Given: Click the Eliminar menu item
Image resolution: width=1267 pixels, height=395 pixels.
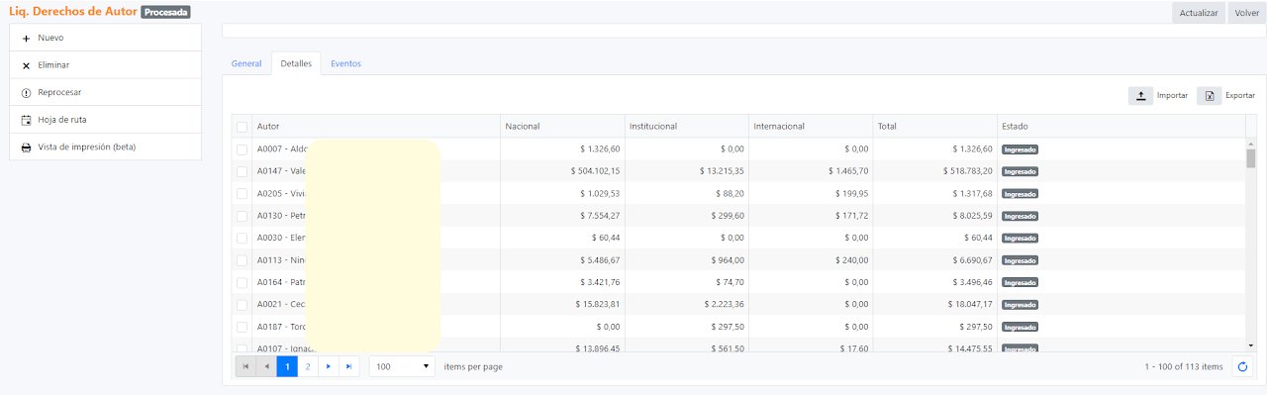Looking at the screenshot, I should pyautogui.click(x=105, y=65).
